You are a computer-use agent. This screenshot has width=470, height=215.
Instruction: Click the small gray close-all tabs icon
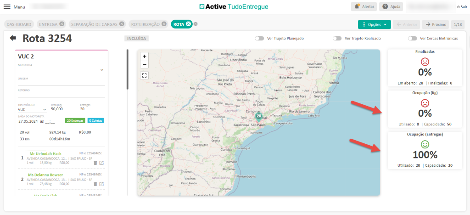tap(196, 24)
